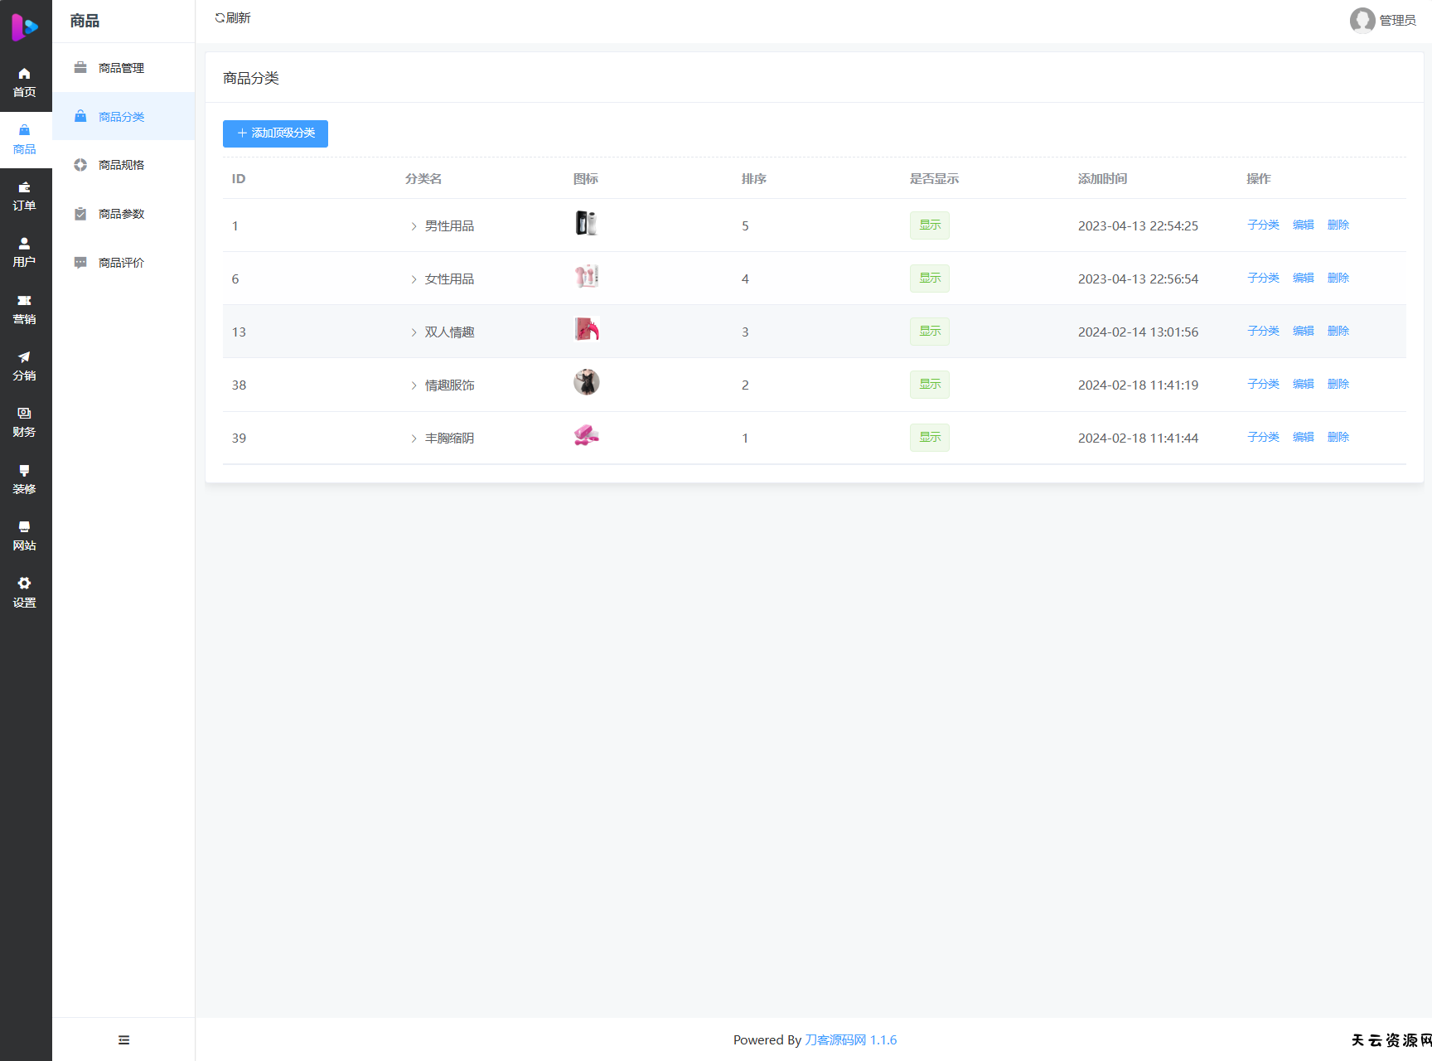Expand the 情趣服饰 category row
The width and height of the screenshot is (1432, 1061).
coord(414,385)
